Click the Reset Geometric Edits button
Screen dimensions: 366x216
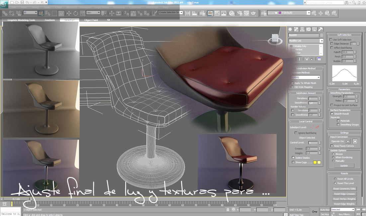pos(344,189)
